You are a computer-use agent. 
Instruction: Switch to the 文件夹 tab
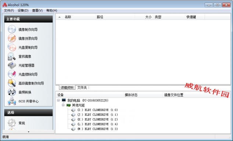point(82,87)
